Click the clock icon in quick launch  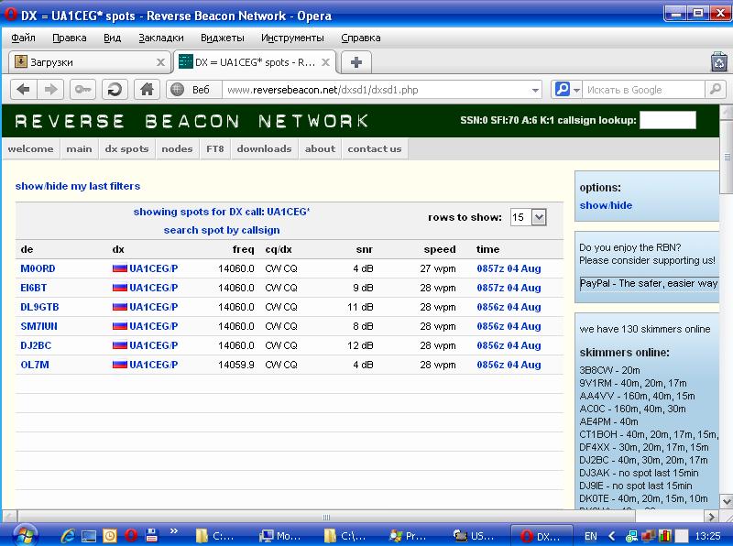[x=110, y=536]
